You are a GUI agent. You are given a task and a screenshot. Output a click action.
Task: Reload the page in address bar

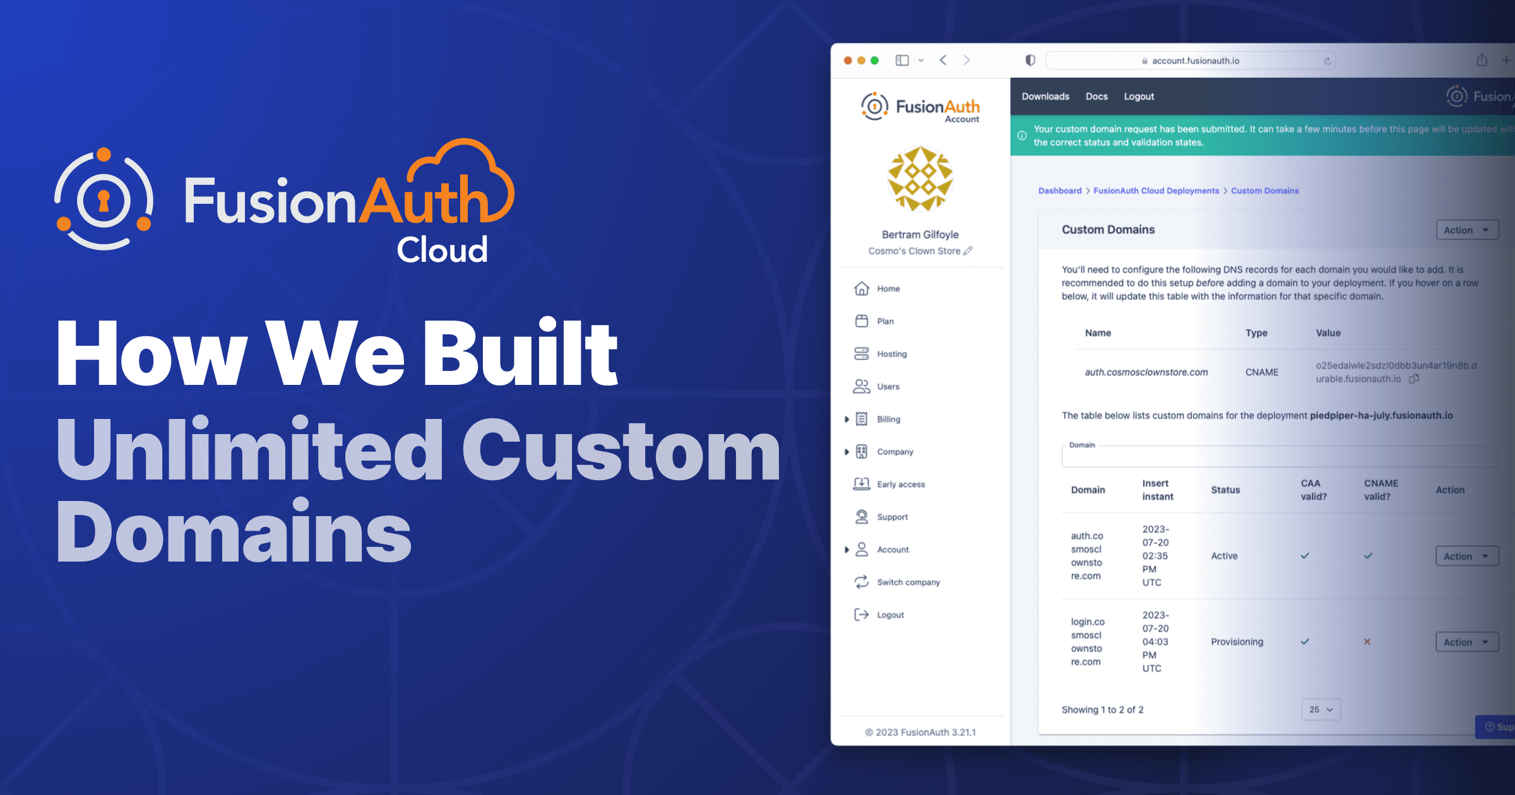click(x=1328, y=61)
